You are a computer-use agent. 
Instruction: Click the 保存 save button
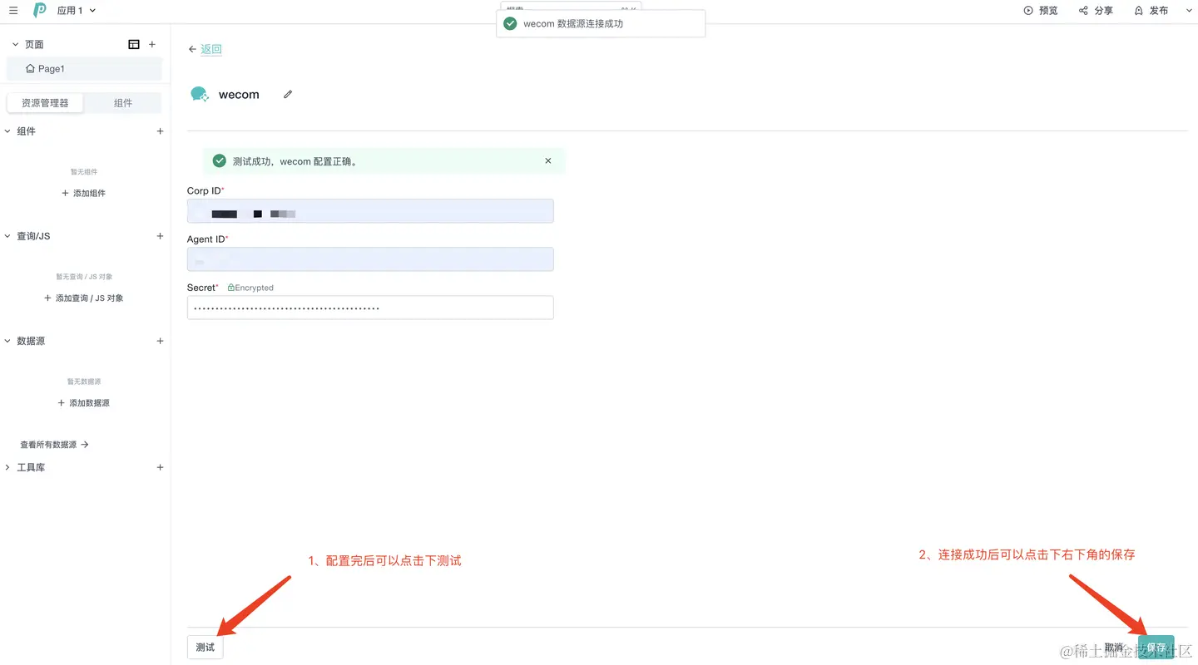pyautogui.click(x=1156, y=648)
